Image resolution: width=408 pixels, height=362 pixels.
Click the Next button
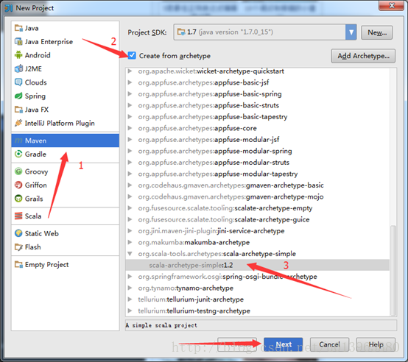[283, 344]
